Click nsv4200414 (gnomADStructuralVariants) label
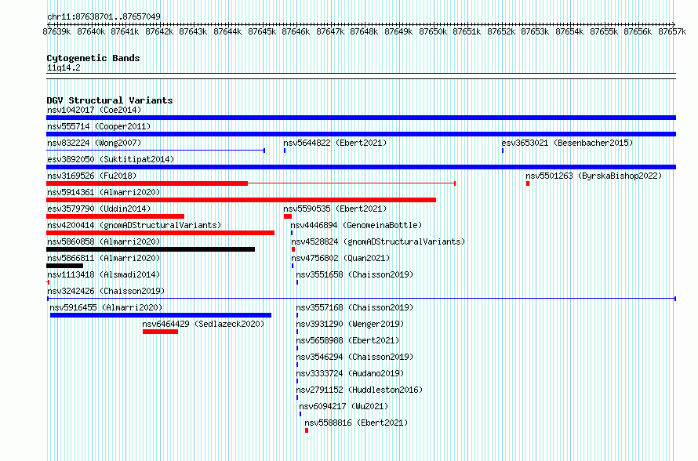Screen dimensions: 698x461 coord(134,225)
